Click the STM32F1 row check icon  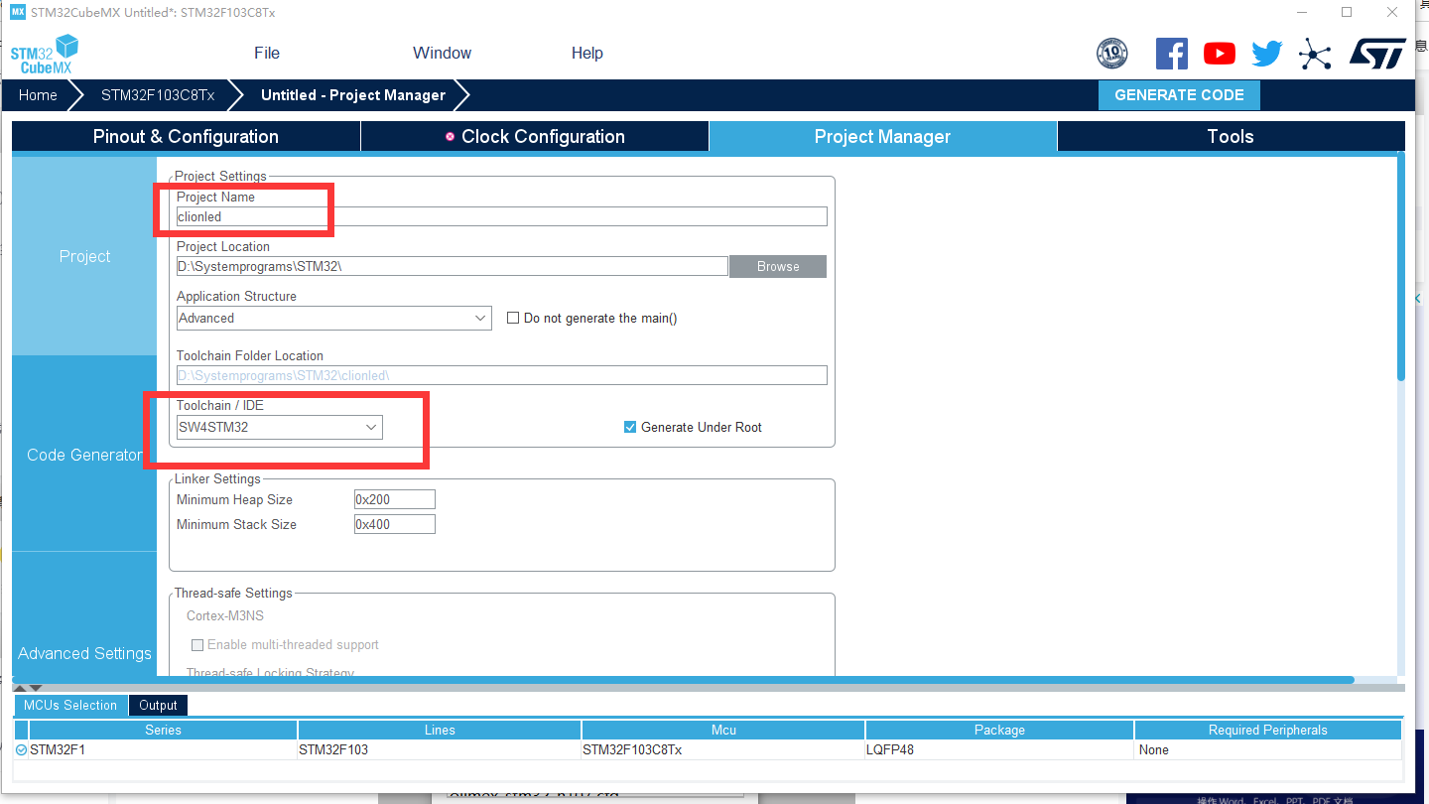coord(21,750)
